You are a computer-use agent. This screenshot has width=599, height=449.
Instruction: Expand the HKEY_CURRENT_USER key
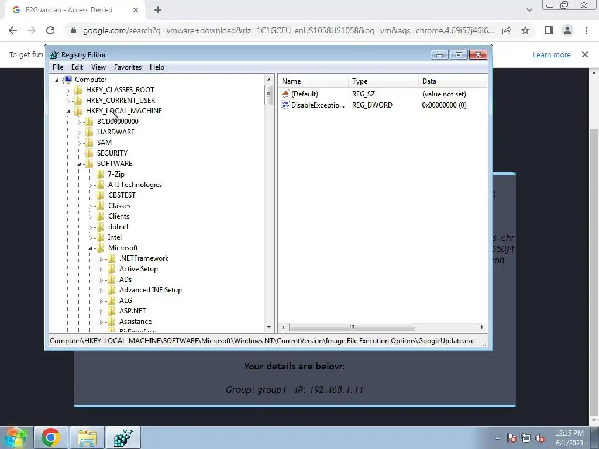[x=68, y=101]
